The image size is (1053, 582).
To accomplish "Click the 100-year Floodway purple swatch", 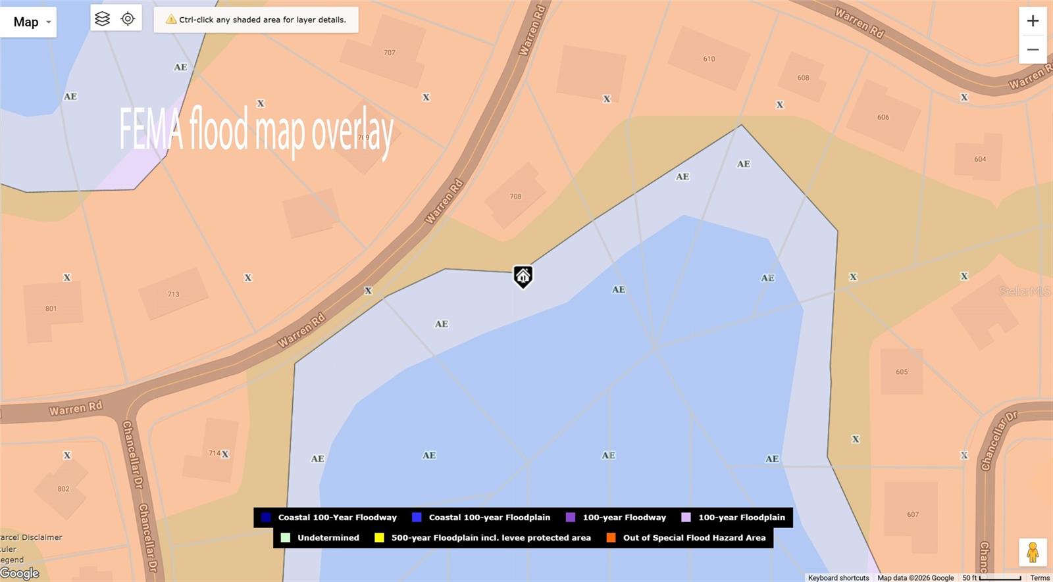I will click(x=571, y=518).
